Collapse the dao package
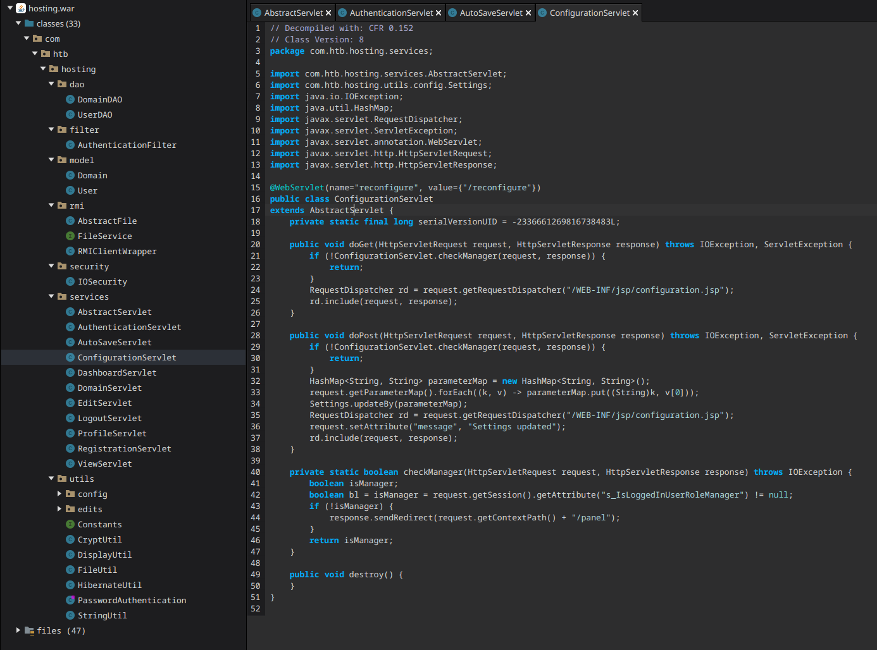 tap(51, 84)
